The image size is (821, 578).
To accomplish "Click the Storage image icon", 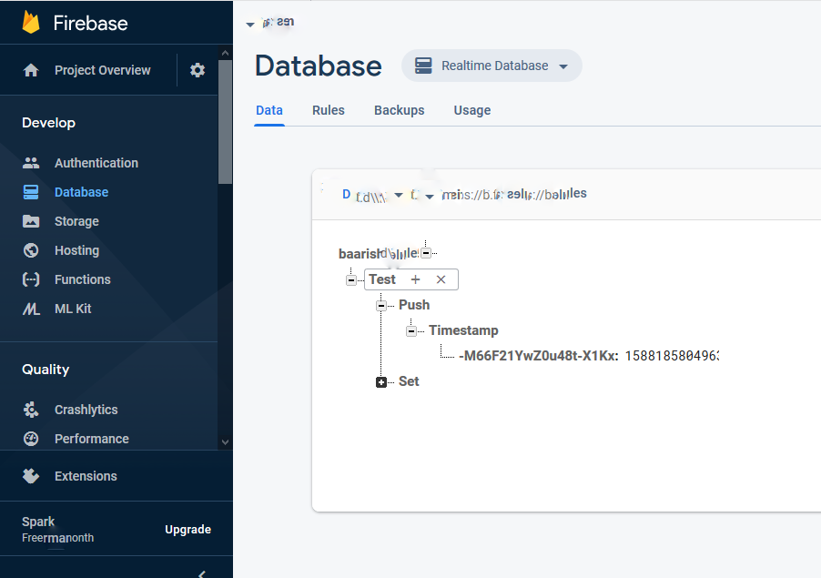I will (31, 221).
